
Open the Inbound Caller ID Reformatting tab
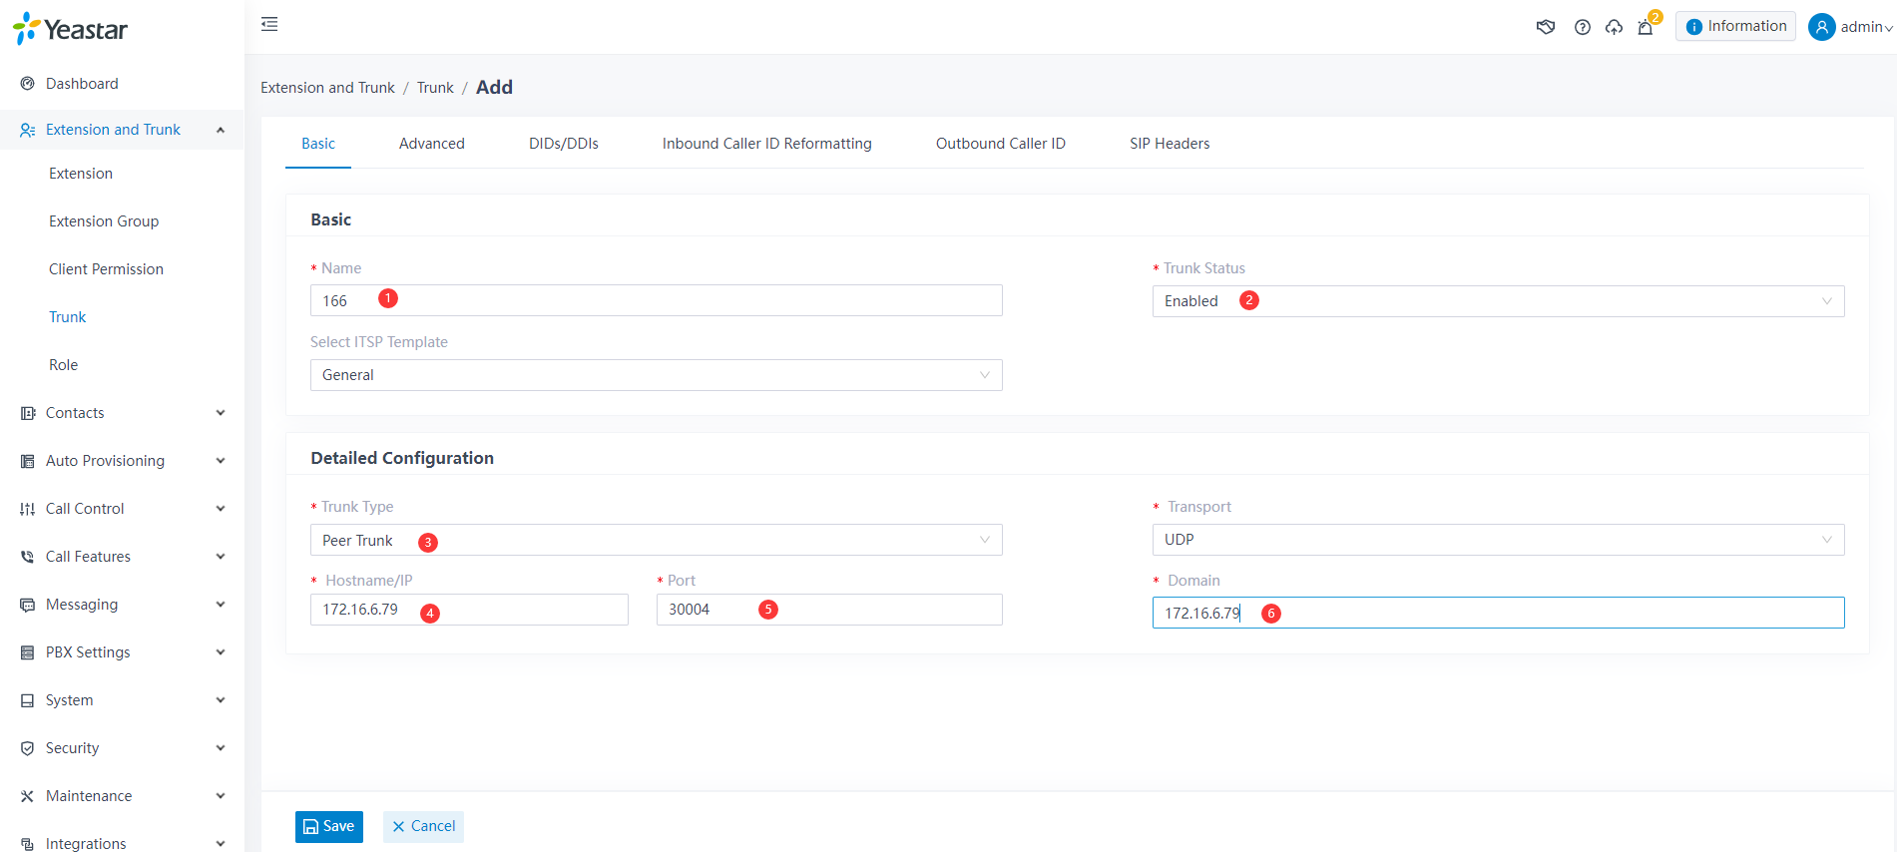pos(767,144)
